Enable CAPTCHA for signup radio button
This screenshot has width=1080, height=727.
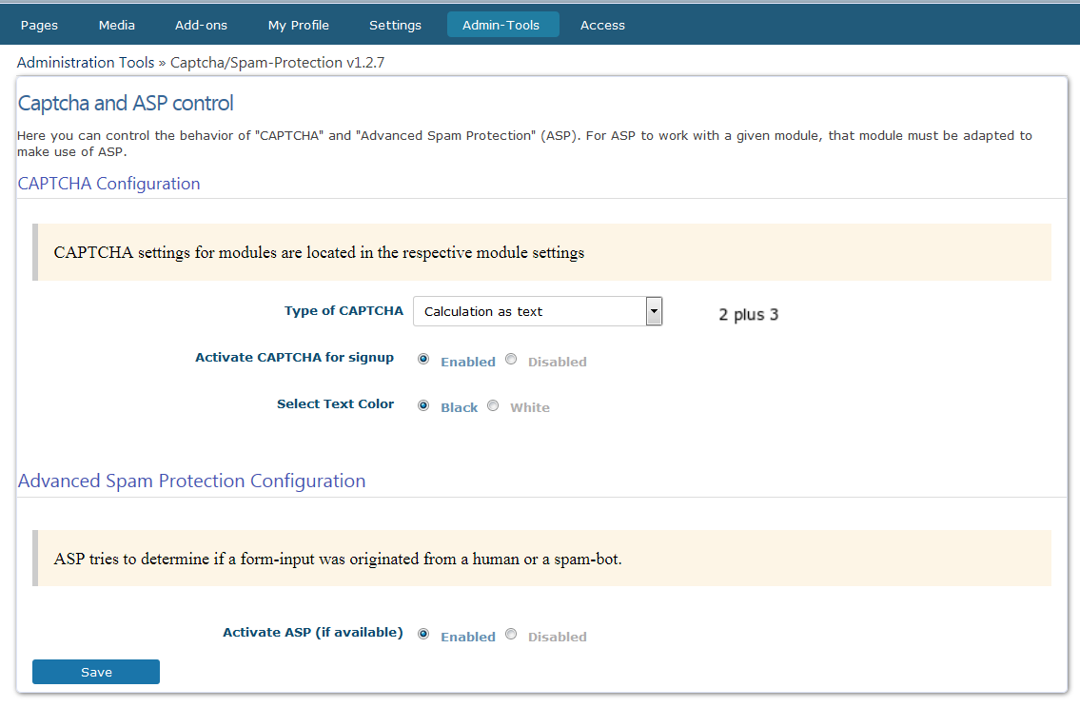click(x=423, y=359)
